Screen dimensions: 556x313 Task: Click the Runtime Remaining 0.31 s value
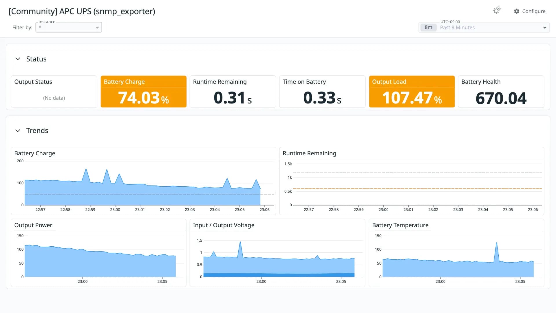click(233, 98)
